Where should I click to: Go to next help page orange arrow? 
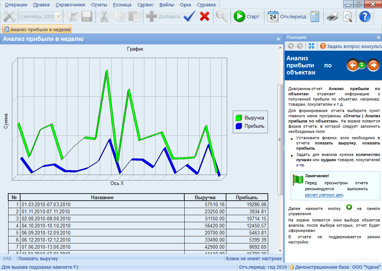click(373, 65)
